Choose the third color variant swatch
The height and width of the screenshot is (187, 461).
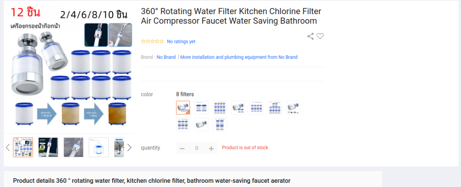(220, 107)
